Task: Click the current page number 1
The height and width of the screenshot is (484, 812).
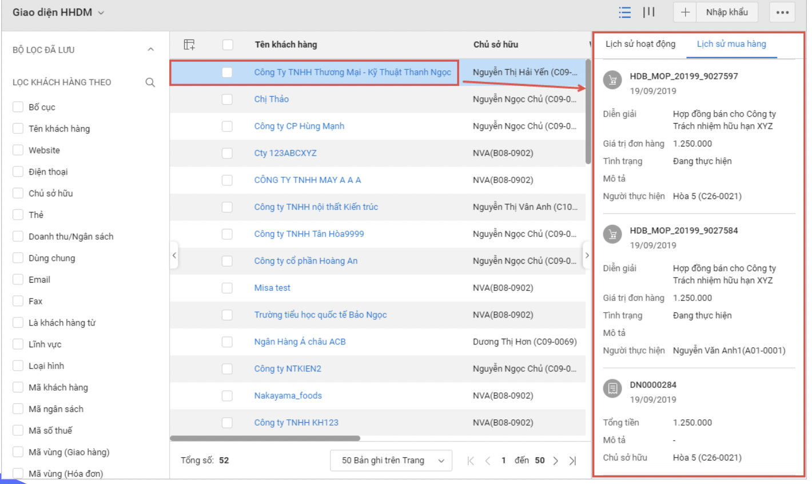Action: point(503,461)
